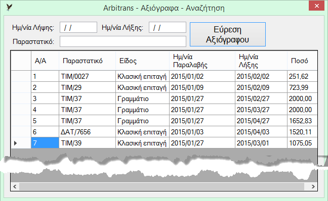Sort by the Ποσό column header
Viewport: 328px width, 201px height.
pyautogui.click(x=302, y=61)
